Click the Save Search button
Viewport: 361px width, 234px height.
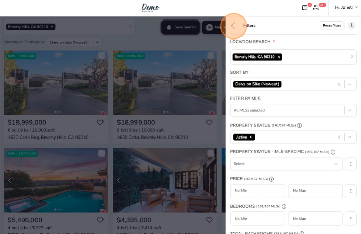tap(180, 27)
